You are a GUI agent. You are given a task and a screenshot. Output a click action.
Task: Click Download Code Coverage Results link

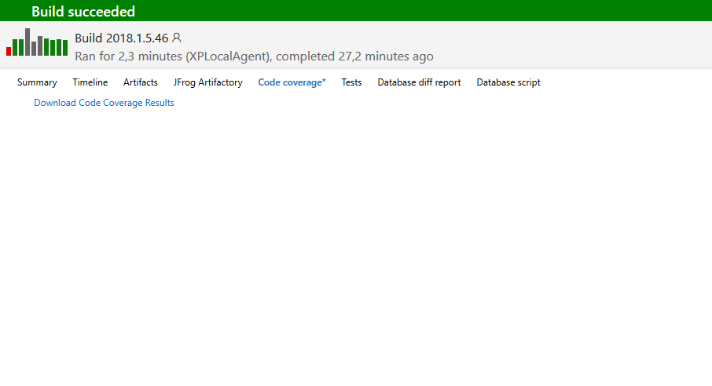point(104,103)
